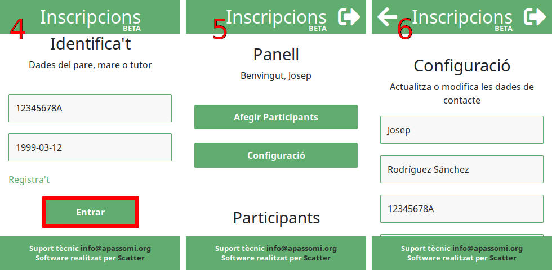Click the logout icon in the Configuració screen header
The width and height of the screenshot is (552, 270).
(535, 17)
